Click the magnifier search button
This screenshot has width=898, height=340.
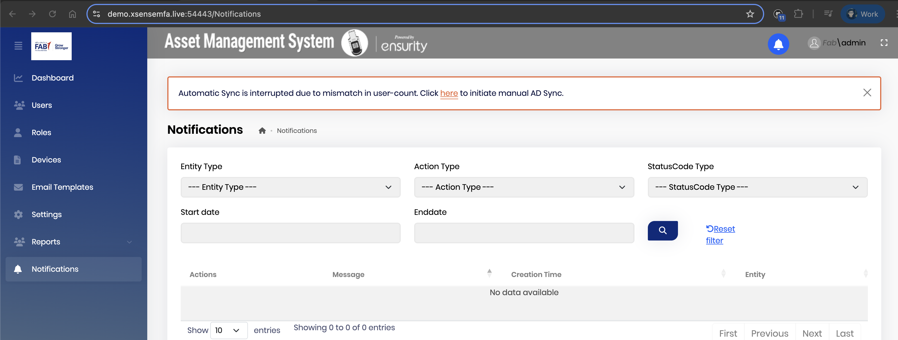(662, 230)
